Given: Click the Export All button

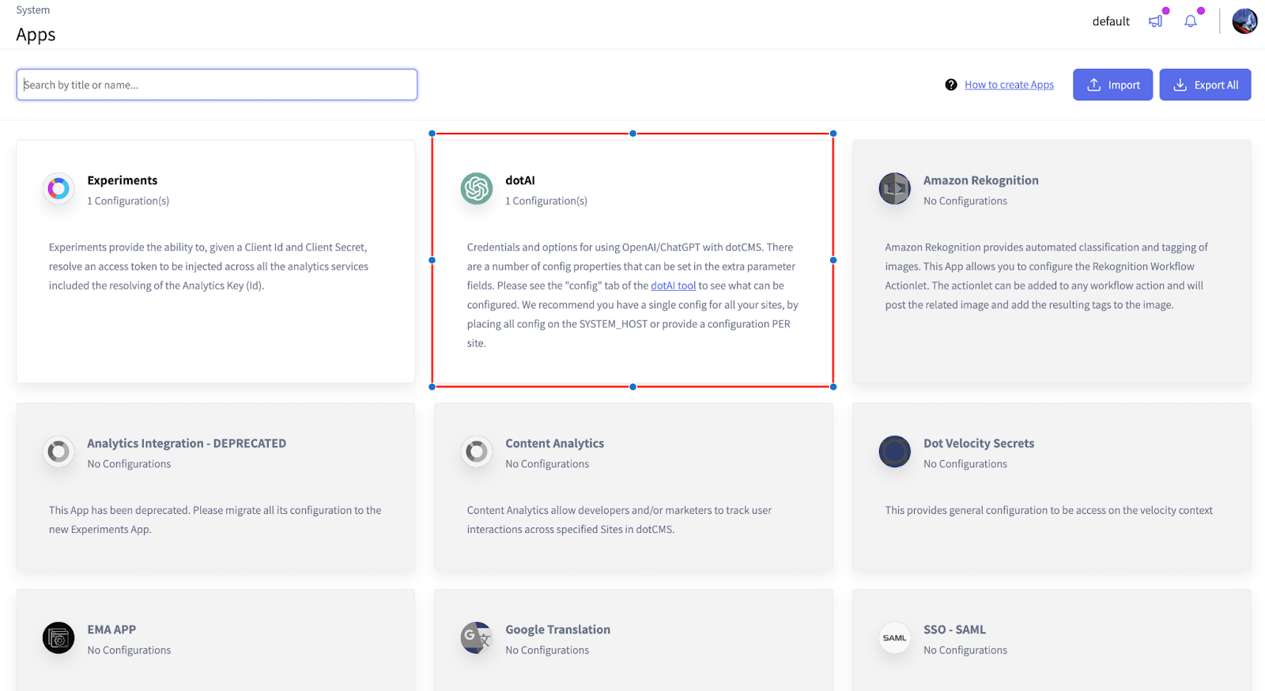Looking at the screenshot, I should pos(1205,85).
